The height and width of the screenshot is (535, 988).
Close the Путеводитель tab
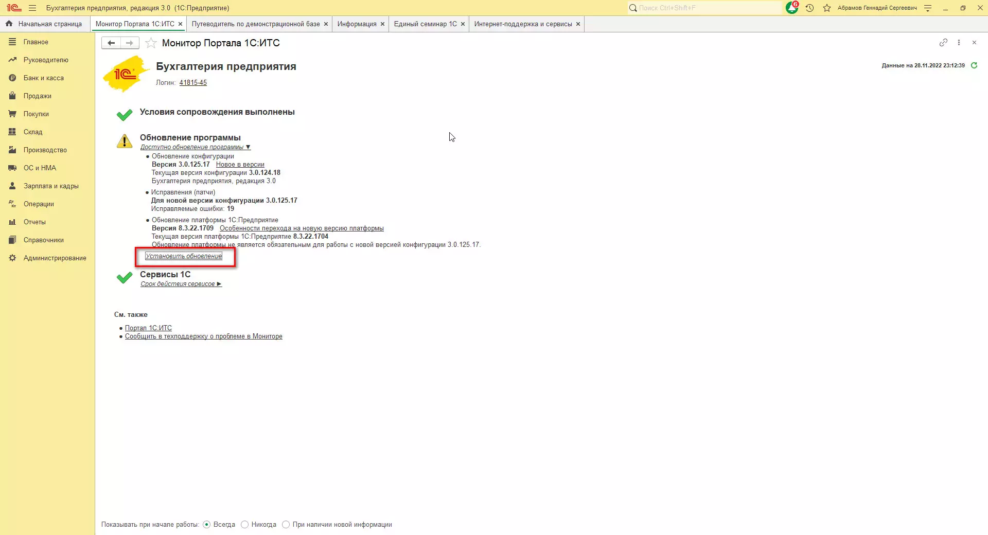pyautogui.click(x=326, y=24)
